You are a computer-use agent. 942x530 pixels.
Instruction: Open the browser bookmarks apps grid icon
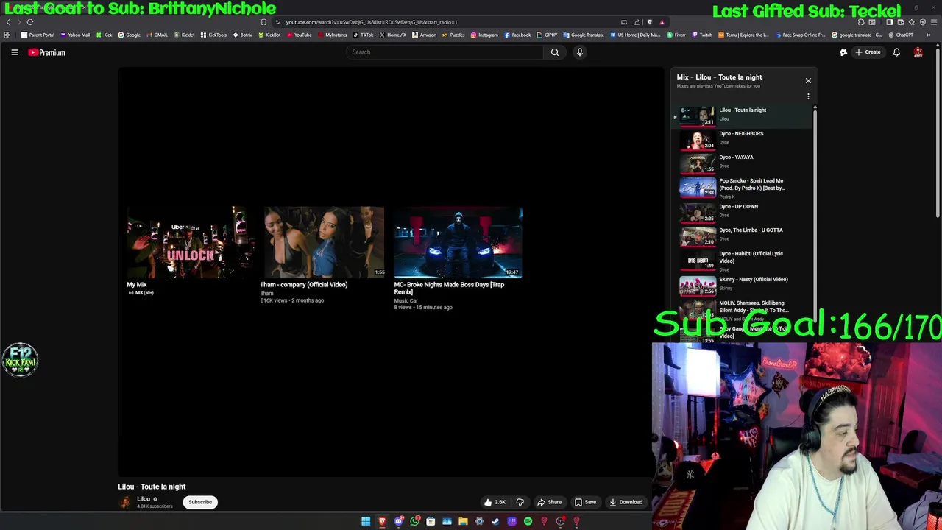pos(7,35)
